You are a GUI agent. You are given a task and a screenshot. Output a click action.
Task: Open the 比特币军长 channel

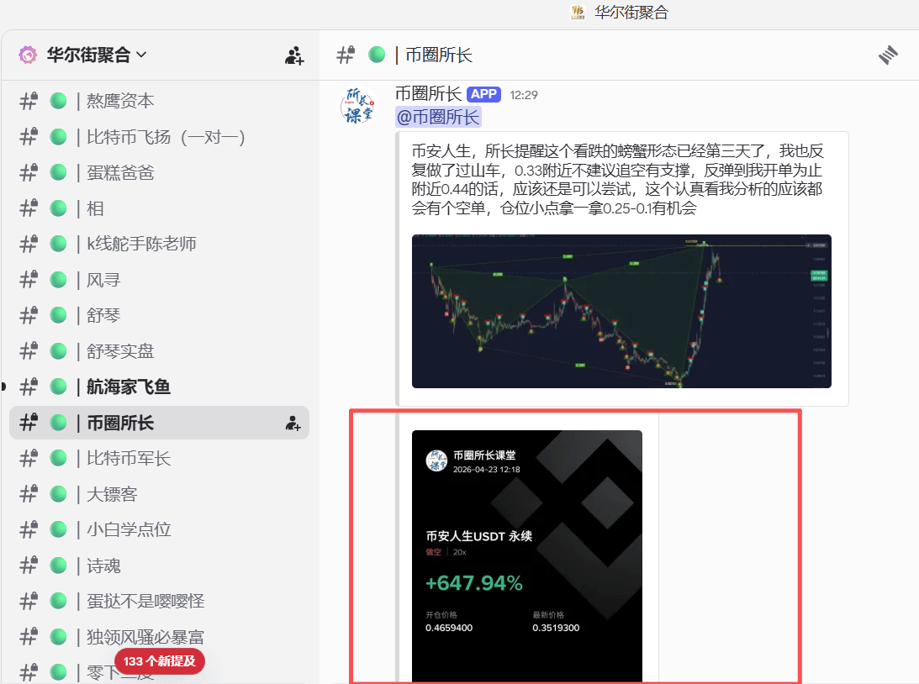[x=160, y=459]
